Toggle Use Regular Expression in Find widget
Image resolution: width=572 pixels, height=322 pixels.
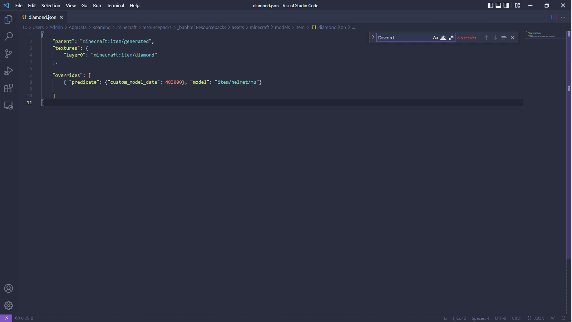click(x=451, y=38)
